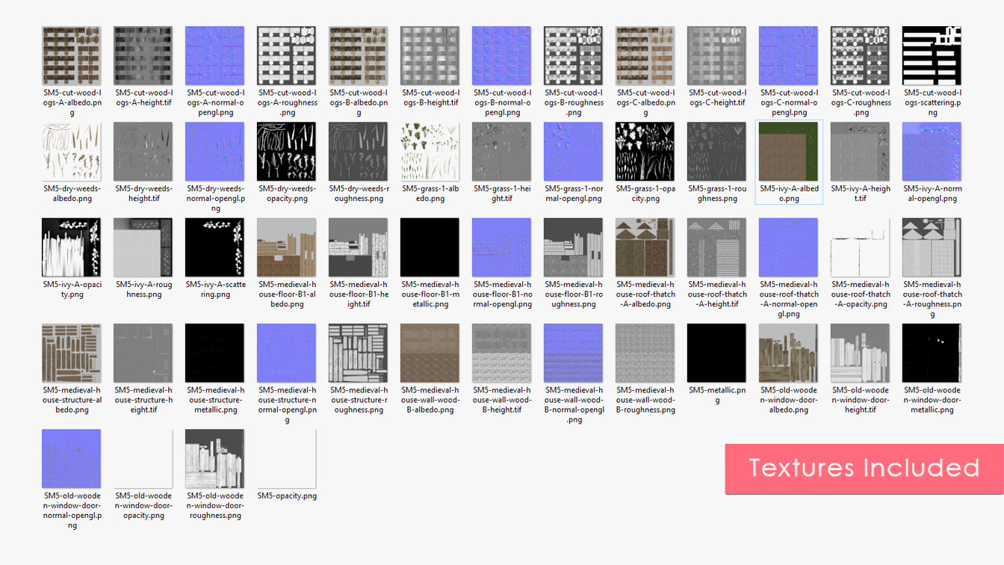The width and height of the screenshot is (1004, 565).
Task: Select the SM5-dry-weeds-albedo.png file icon
Action: click(72, 152)
